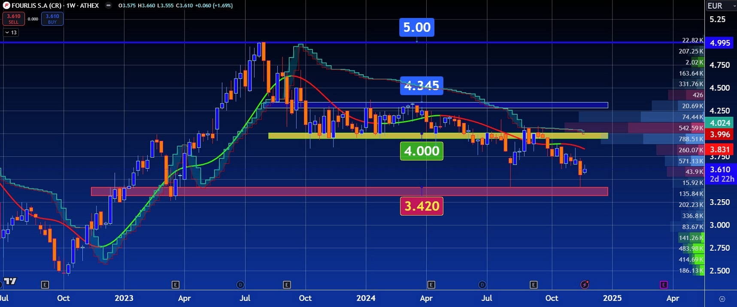Open the earnings marker between Jul and Oct 2024

[x=533, y=285]
